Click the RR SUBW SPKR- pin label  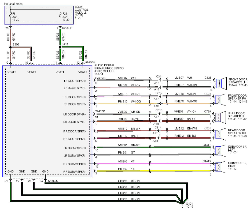point(75,172)
